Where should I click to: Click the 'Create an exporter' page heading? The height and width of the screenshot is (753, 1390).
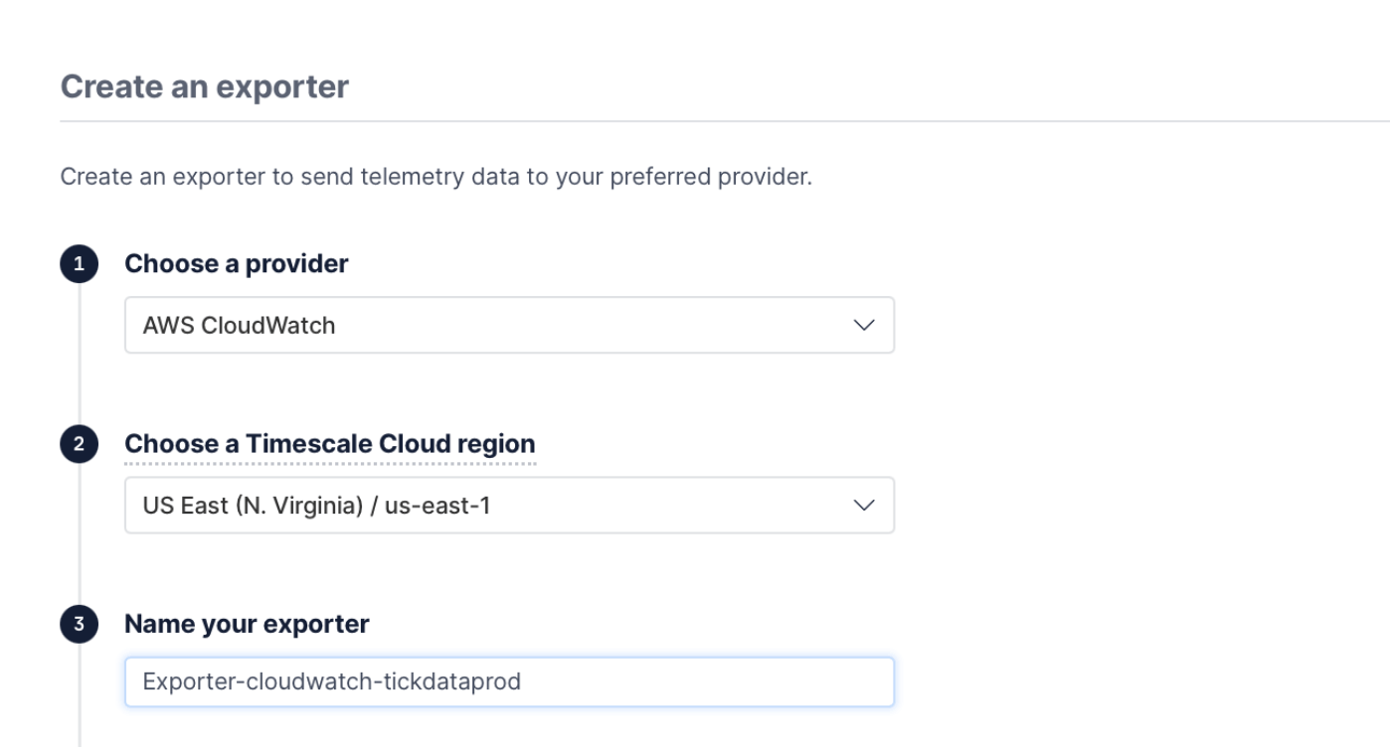205,86
